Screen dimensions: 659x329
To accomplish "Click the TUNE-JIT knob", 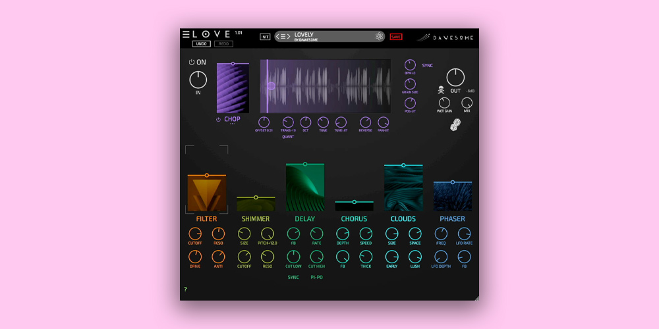I will [x=341, y=122].
